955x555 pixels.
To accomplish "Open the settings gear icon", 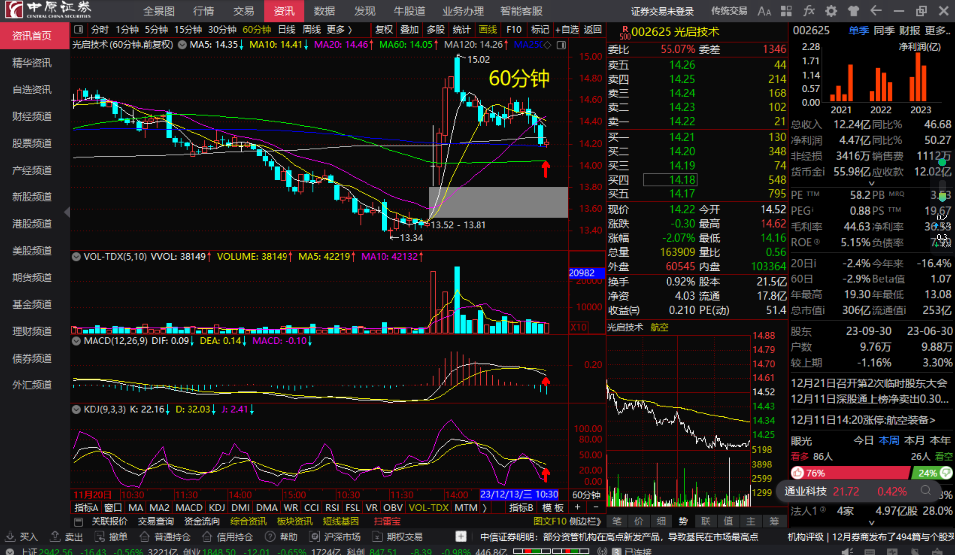I will (831, 11).
